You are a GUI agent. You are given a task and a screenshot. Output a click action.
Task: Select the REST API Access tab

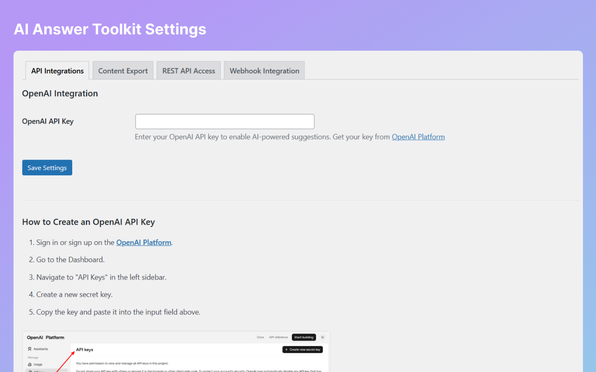coord(189,71)
